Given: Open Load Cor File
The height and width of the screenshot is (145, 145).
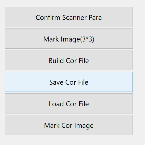Looking at the screenshot, I should coord(69,103).
